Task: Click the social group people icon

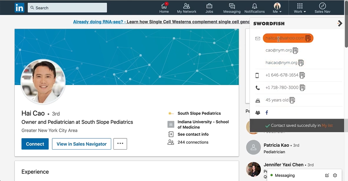Action: pos(258,113)
